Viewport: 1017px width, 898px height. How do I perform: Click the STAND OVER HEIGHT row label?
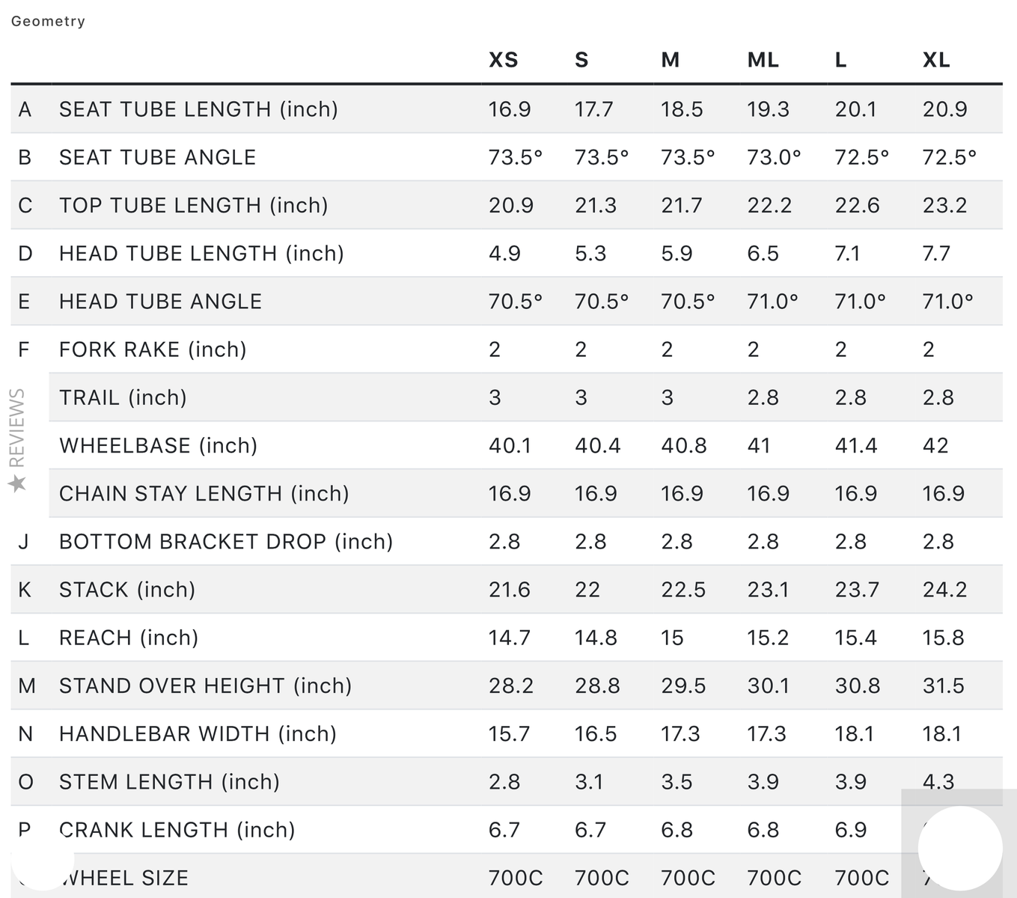click(205, 686)
